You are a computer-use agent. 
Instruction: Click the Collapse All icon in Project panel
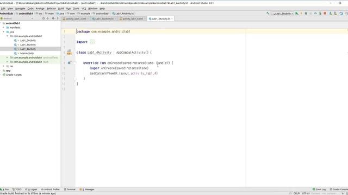tap(47, 18)
